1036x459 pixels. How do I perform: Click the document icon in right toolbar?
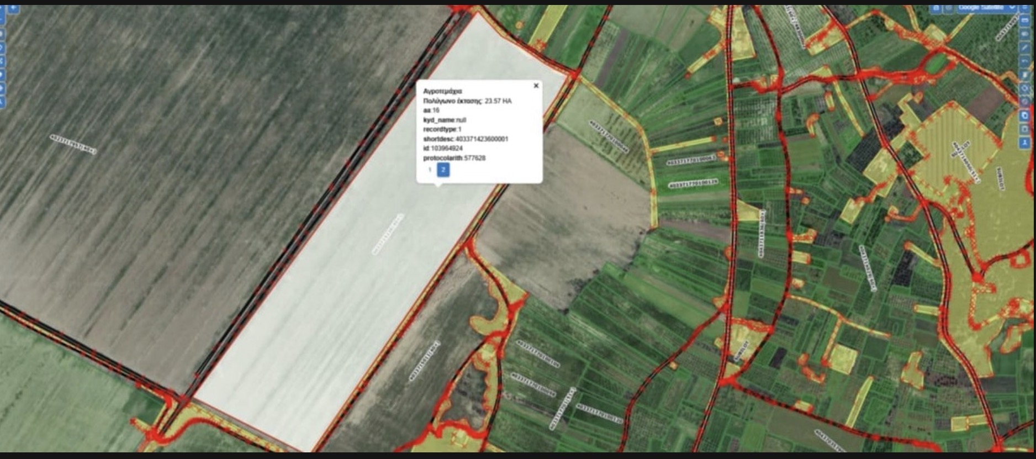click(x=1025, y=75)
